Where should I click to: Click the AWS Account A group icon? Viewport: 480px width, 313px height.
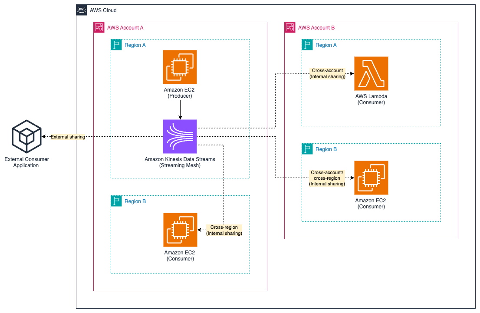click(99, 27)
